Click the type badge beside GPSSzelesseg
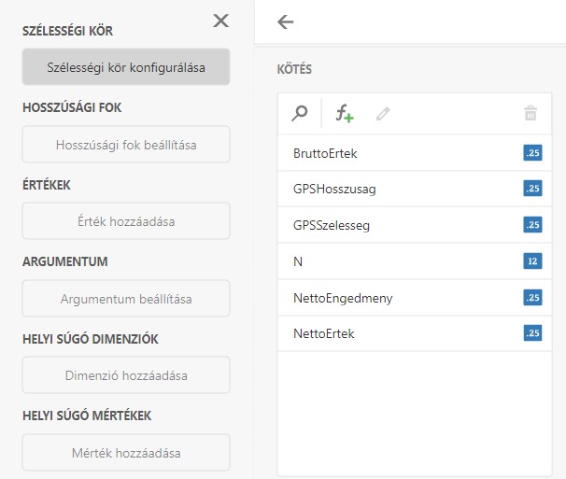Image resolution: width=566 pixels, height=479 pixels. (x=532, y=225)
